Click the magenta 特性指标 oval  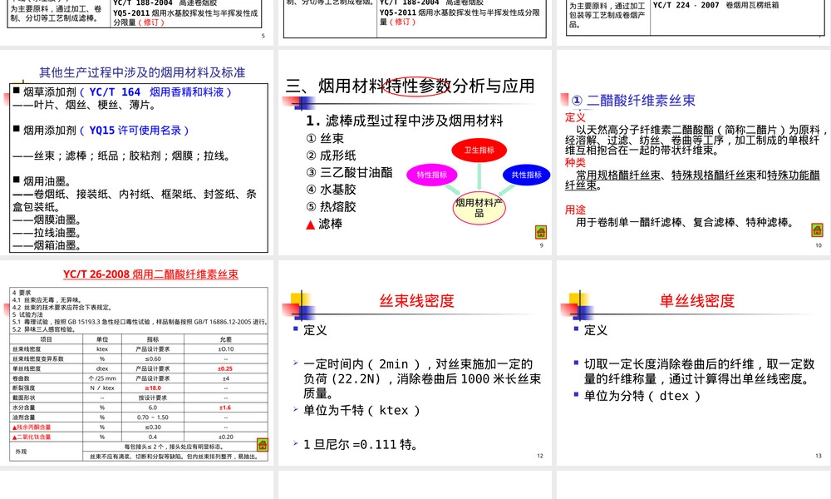pos(432,175)
